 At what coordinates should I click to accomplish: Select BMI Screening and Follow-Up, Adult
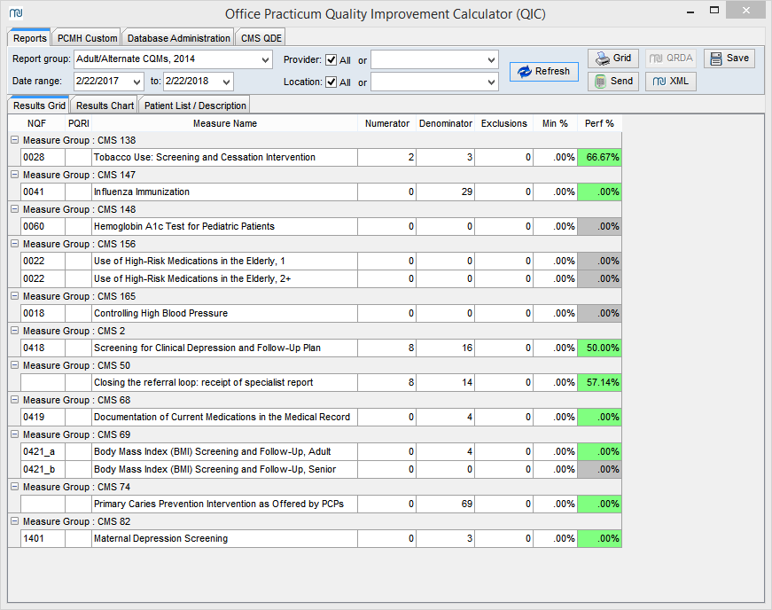(x=321, y=451)
